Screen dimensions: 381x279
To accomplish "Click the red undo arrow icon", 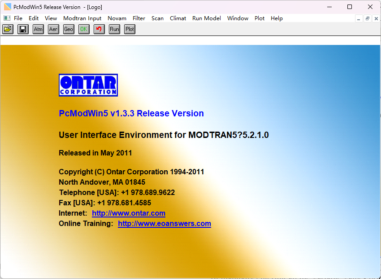I will click(99, 29).
